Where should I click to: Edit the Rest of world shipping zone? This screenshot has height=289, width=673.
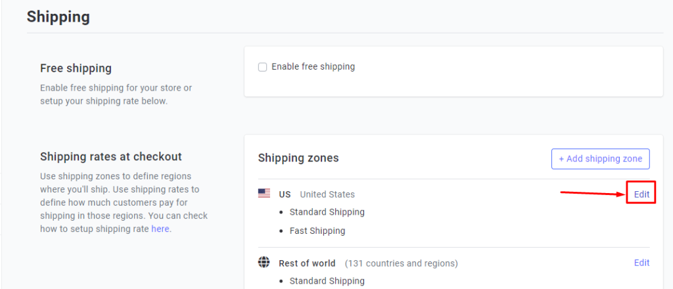point(641,263)
